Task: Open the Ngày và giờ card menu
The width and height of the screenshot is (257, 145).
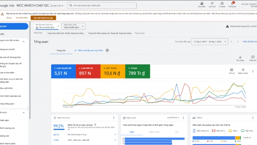Action: tap(183, 118)
